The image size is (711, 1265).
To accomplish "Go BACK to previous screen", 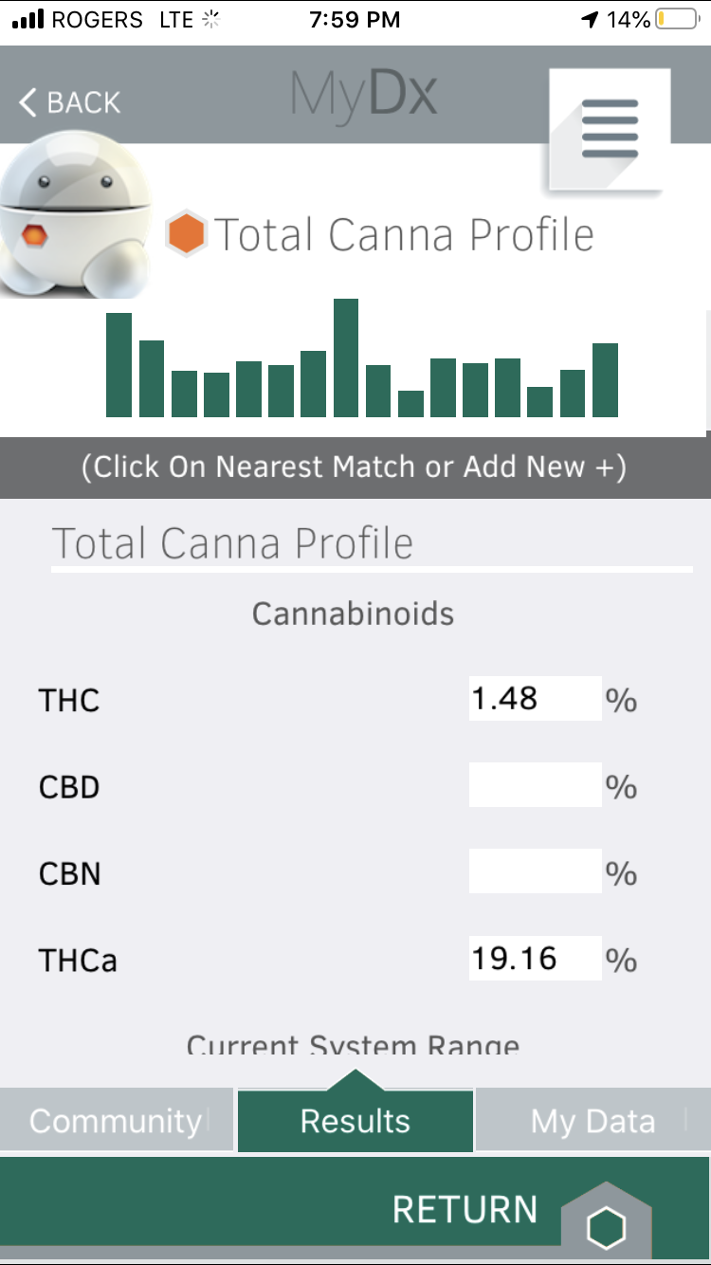I will pos(70,102).
